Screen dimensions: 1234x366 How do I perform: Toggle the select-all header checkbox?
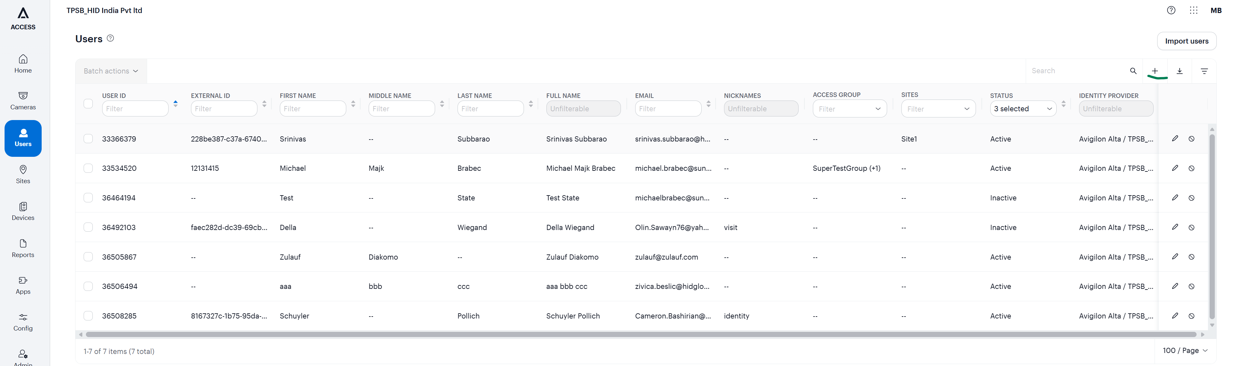point(88,103)
